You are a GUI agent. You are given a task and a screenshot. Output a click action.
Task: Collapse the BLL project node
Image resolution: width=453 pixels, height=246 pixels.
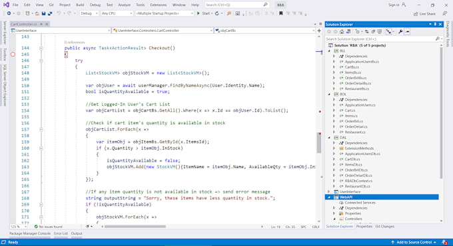[329, 51]
